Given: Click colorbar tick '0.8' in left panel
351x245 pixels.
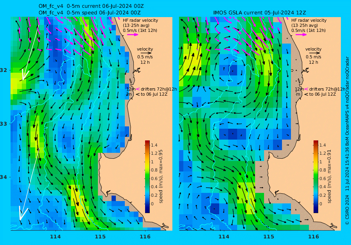Looking at the screenshot, I should pos(154,170).
